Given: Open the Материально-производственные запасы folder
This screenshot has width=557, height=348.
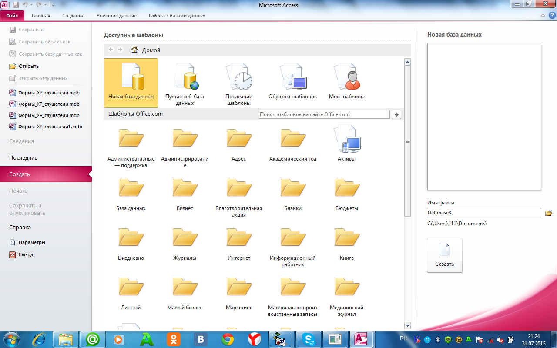Looking at the screenshot, I should (x=293, y=297).
